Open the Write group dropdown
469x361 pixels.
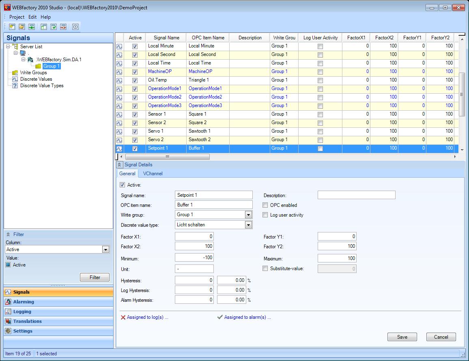coord(248,215)
